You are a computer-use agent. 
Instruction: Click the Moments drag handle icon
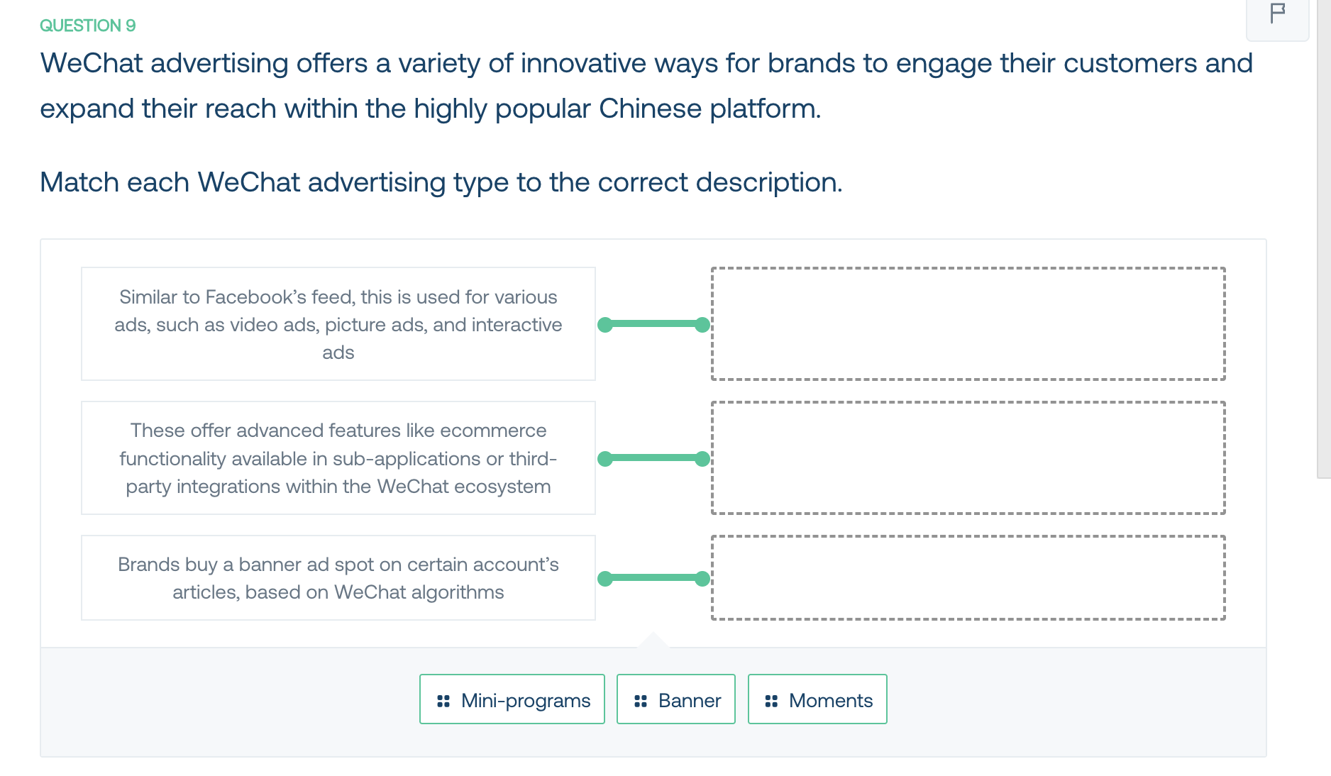click(771, 701)
